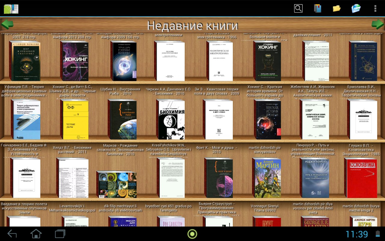This screenshot has width=385, height=241.
Task: Open Уфимцев diffraction theory book cover
Action: 26,120
